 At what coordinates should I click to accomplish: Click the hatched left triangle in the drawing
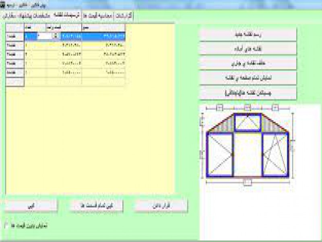[x=223, y=124]
